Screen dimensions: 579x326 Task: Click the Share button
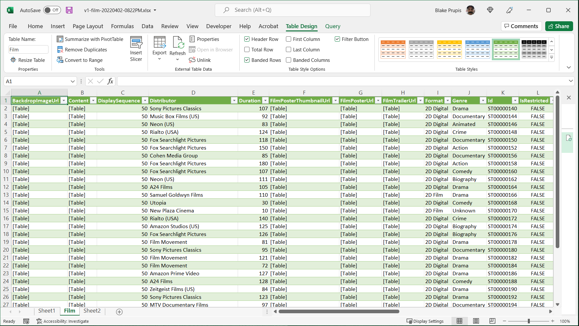click(x=559, y=26)
